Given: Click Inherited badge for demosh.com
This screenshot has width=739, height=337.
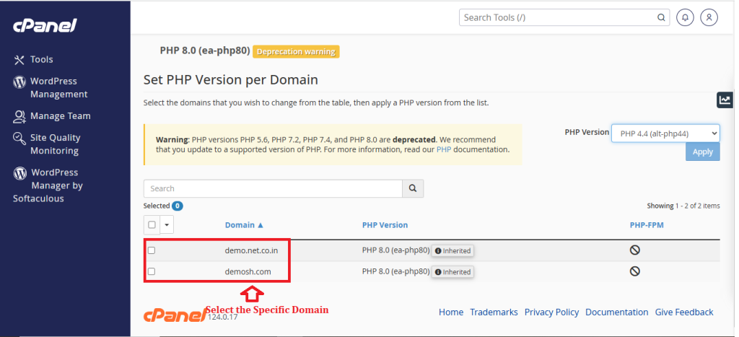Looking at the screenshot, I should [x=453, y=272].
